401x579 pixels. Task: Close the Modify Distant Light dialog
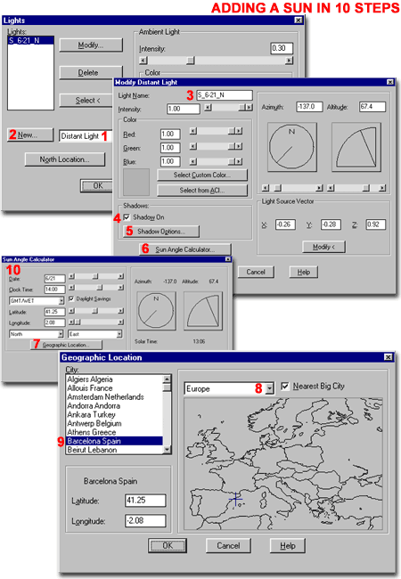pyautogui.click(x=390, y=82)
